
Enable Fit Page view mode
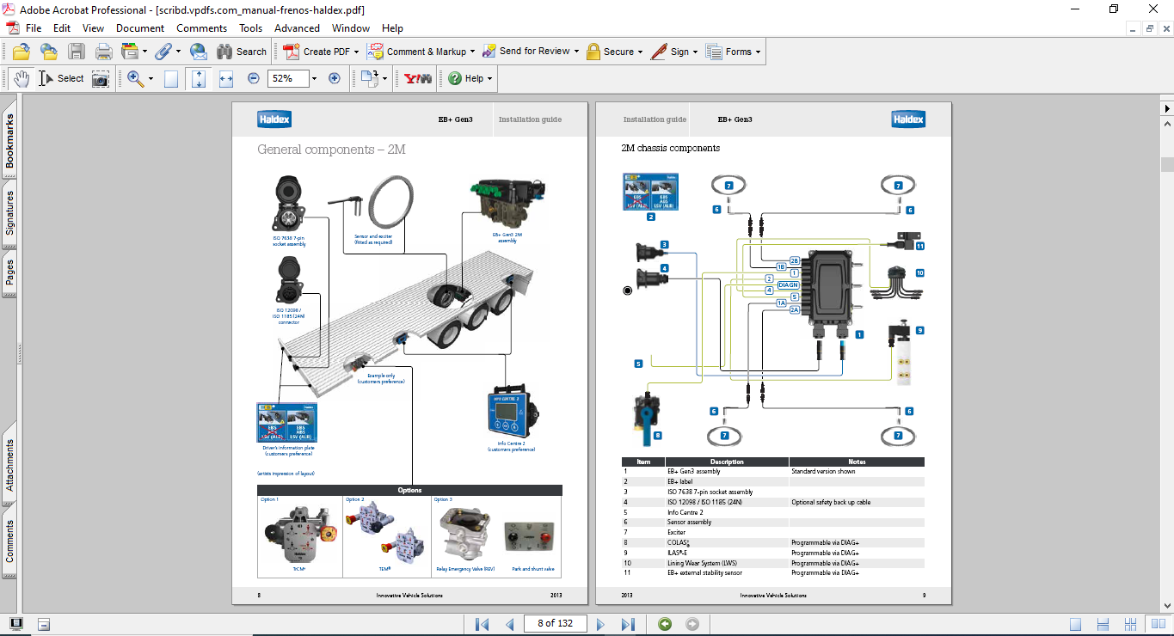[x=199, y=78]
